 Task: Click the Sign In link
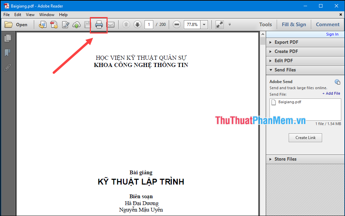[332, 34]
